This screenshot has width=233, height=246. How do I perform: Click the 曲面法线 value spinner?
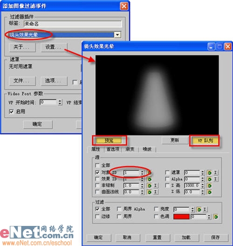142,192
